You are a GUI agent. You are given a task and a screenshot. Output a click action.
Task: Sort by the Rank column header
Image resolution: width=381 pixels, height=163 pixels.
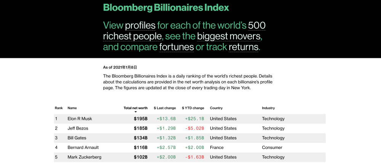click(59, 108)
